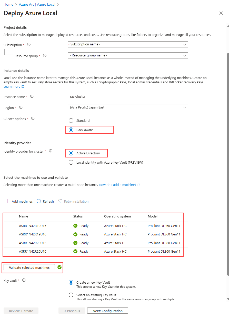Choose Local identity with Azure Key Vault

pyautogui.click(x=71, y=162)
